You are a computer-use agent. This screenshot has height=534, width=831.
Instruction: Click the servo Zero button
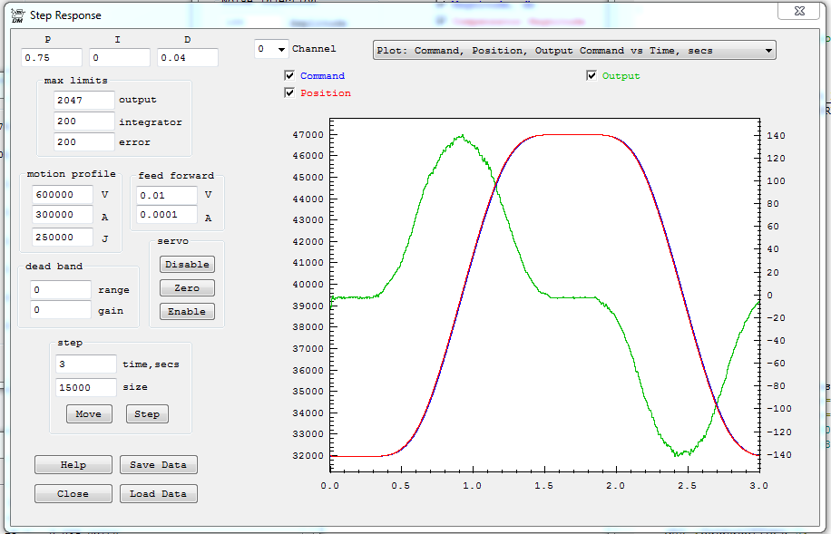click(187, 288)
